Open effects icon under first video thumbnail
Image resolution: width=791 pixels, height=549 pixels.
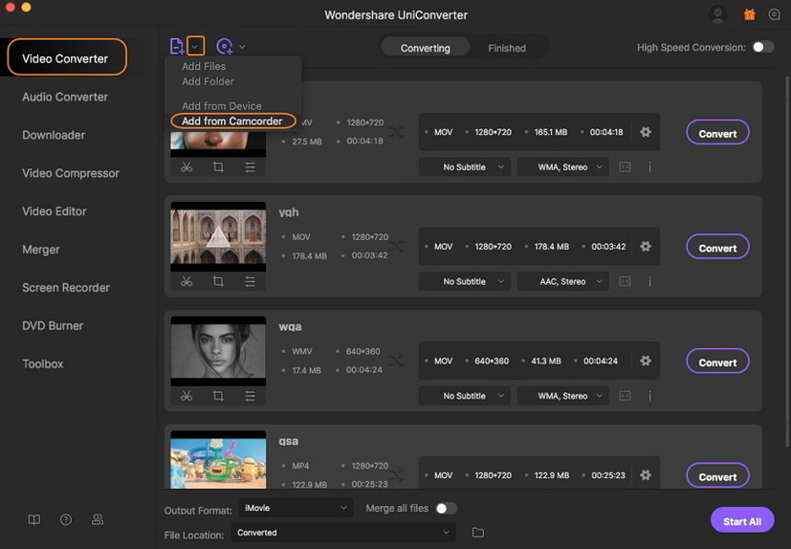(x=250, y=166)
